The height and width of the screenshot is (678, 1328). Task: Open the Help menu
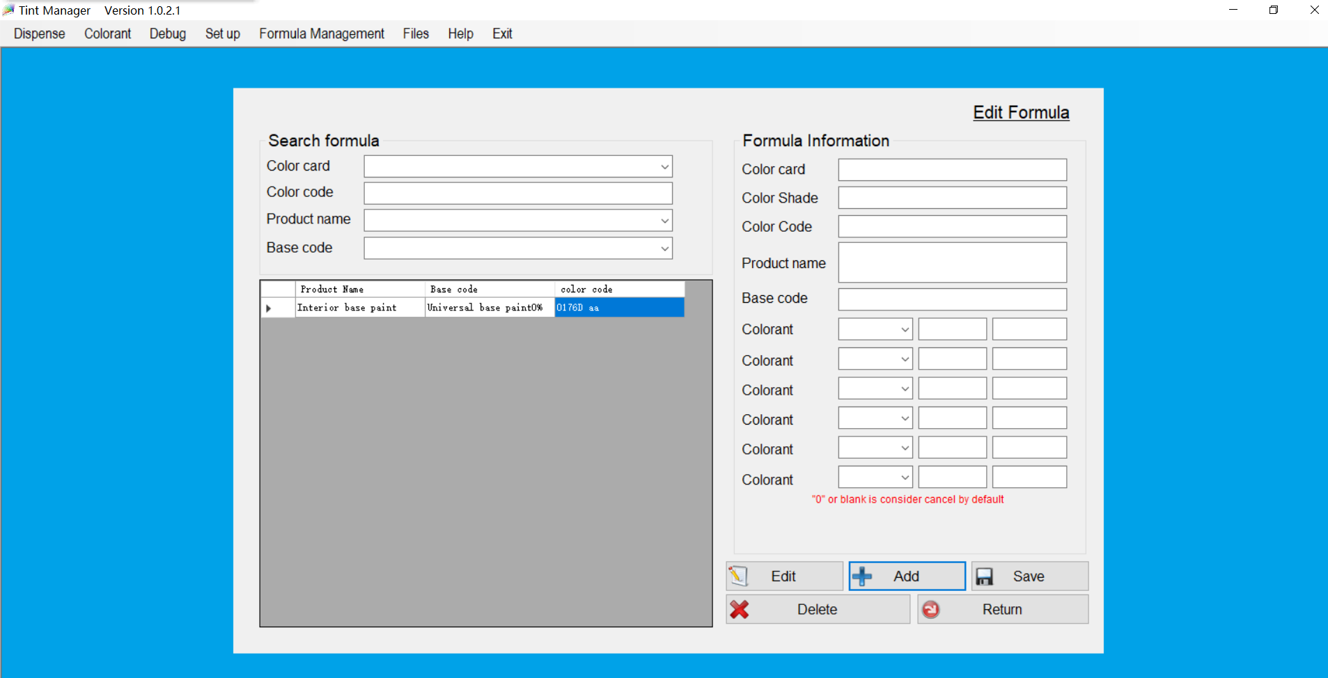460,33
